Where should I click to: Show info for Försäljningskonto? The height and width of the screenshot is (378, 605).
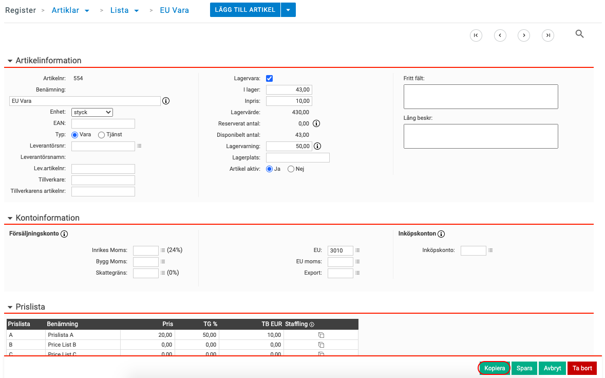coord(64,234)
